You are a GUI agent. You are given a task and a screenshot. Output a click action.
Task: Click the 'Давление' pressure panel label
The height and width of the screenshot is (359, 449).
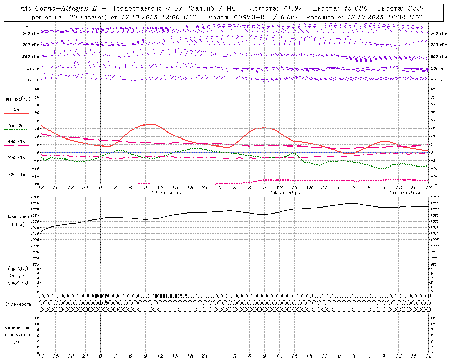pyautogui.click(x=18, y=217)
